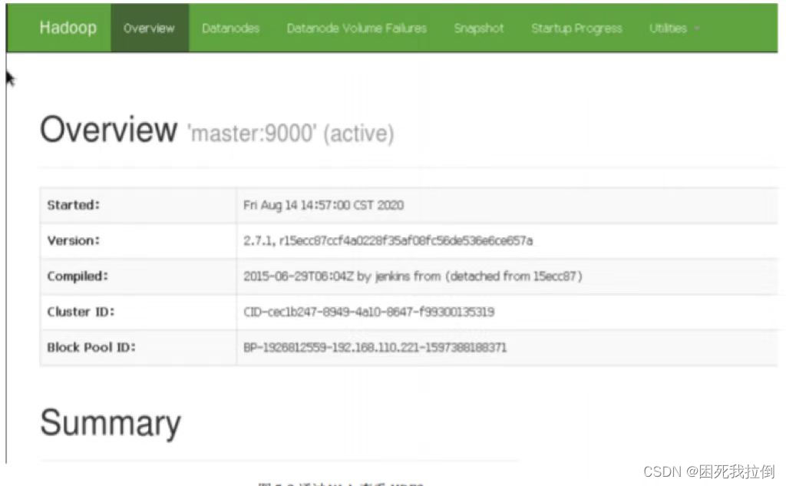Click the Overview heading

108,130
